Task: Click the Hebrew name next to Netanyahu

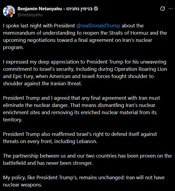Action: [80, 9]
